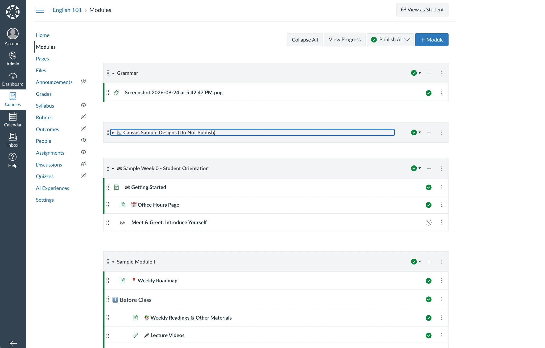Image resolution: width=545 pixels, height=348 pixels.
Task: Collapse global navigation with the arrow icon
Action: (x=13, y=343)
